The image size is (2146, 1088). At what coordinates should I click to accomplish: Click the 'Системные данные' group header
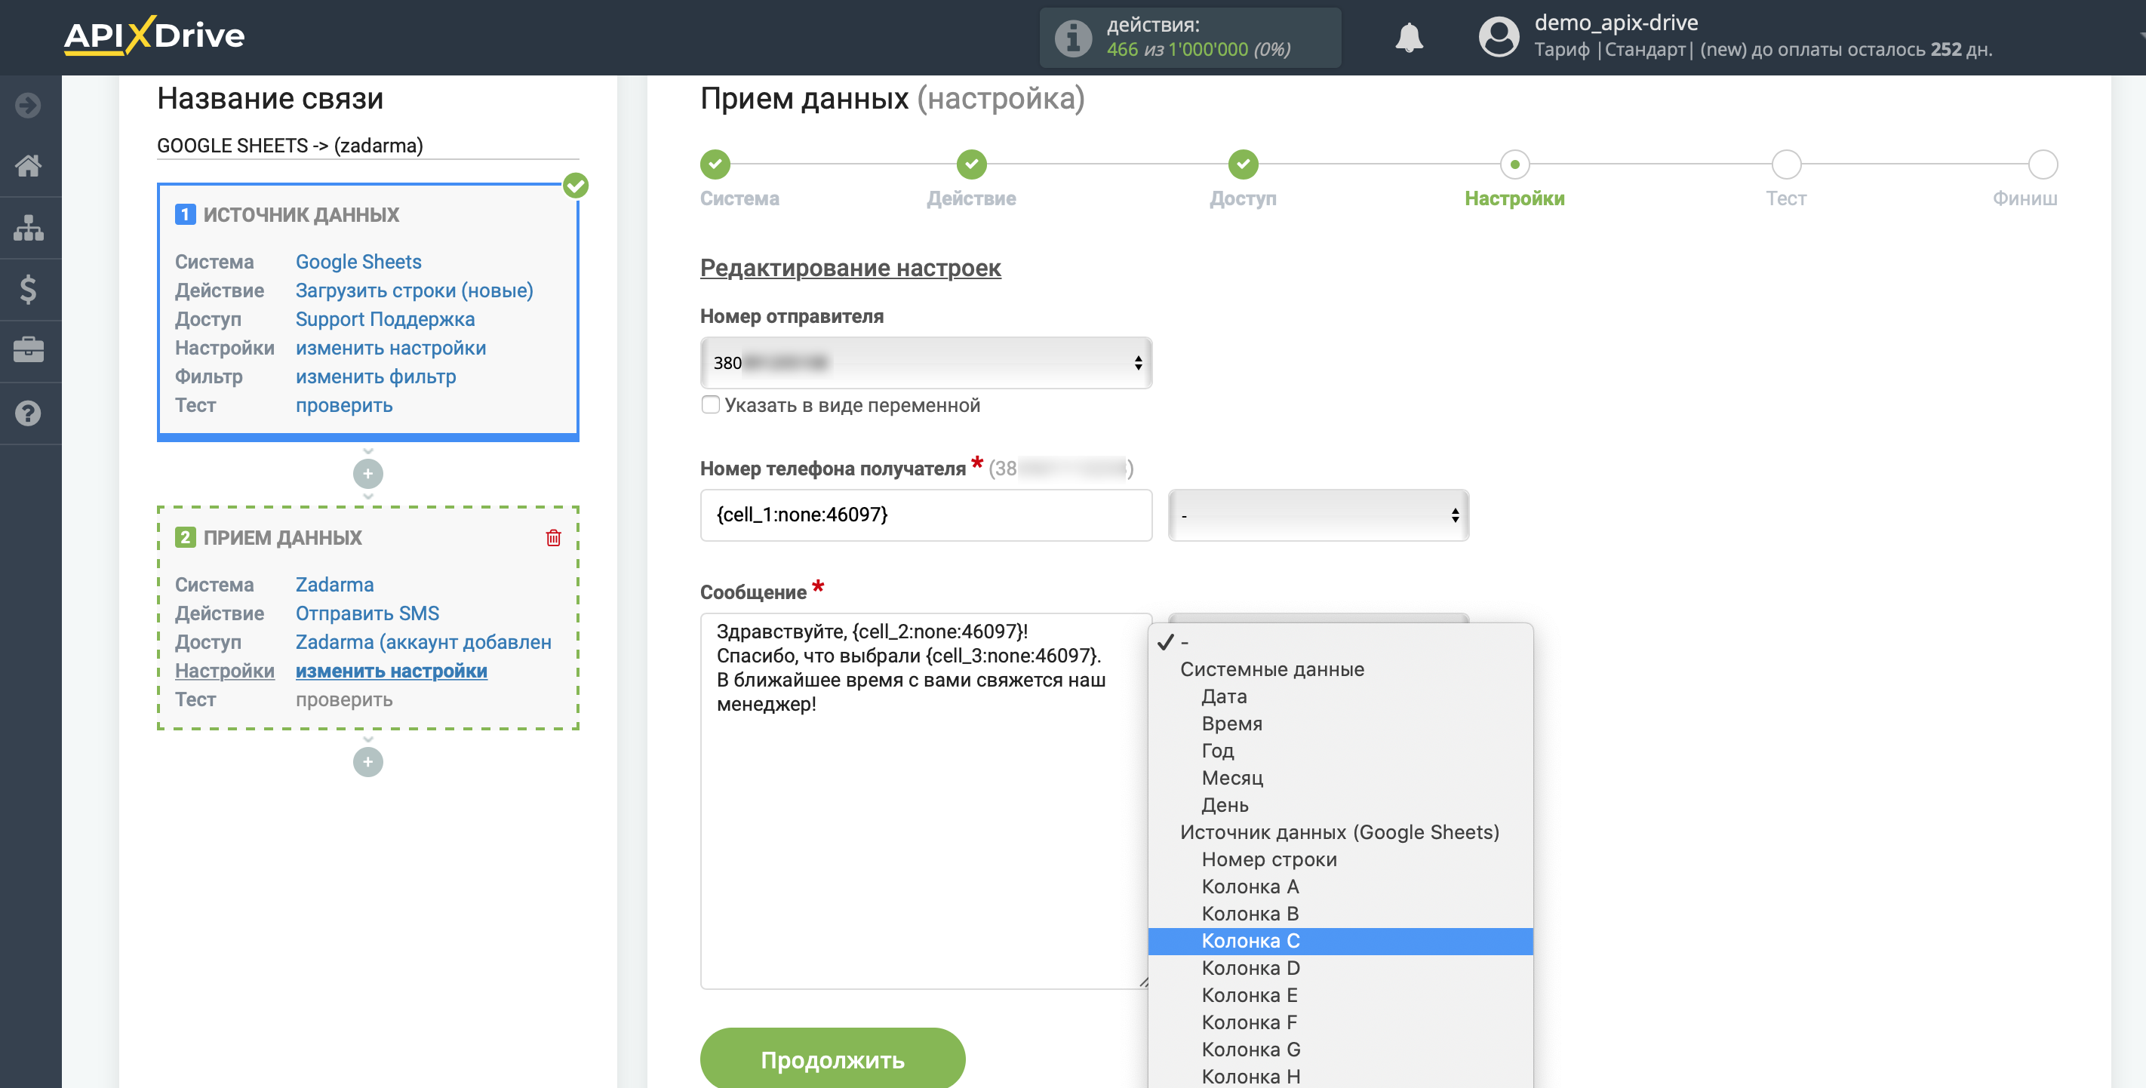(x=1271, y=670)
